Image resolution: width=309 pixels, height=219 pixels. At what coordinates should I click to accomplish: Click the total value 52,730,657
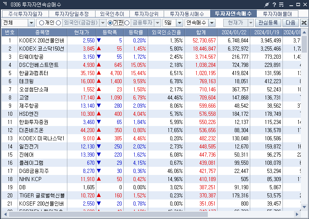coord(204,40)
